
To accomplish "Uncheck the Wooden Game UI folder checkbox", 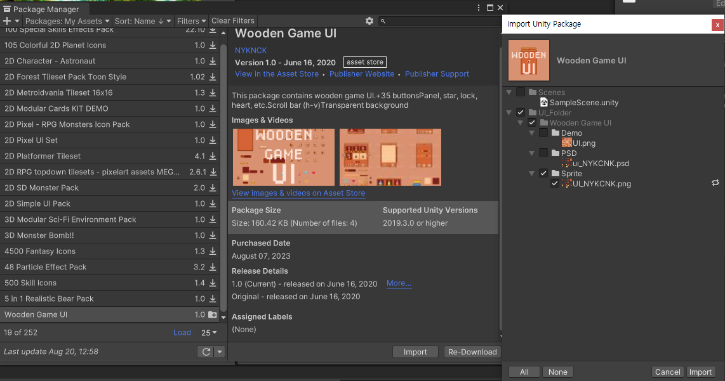I will point(532,122).
